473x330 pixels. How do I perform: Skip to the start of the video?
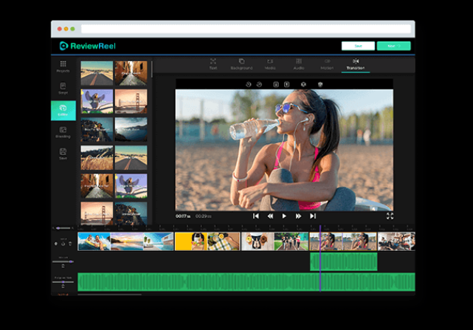point(256,216)
